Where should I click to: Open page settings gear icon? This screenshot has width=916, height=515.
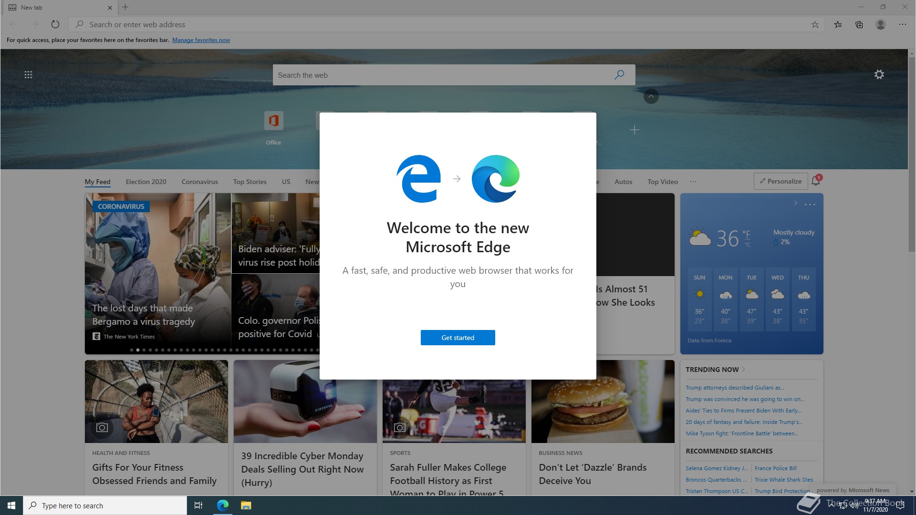click(x=879, y=74)
